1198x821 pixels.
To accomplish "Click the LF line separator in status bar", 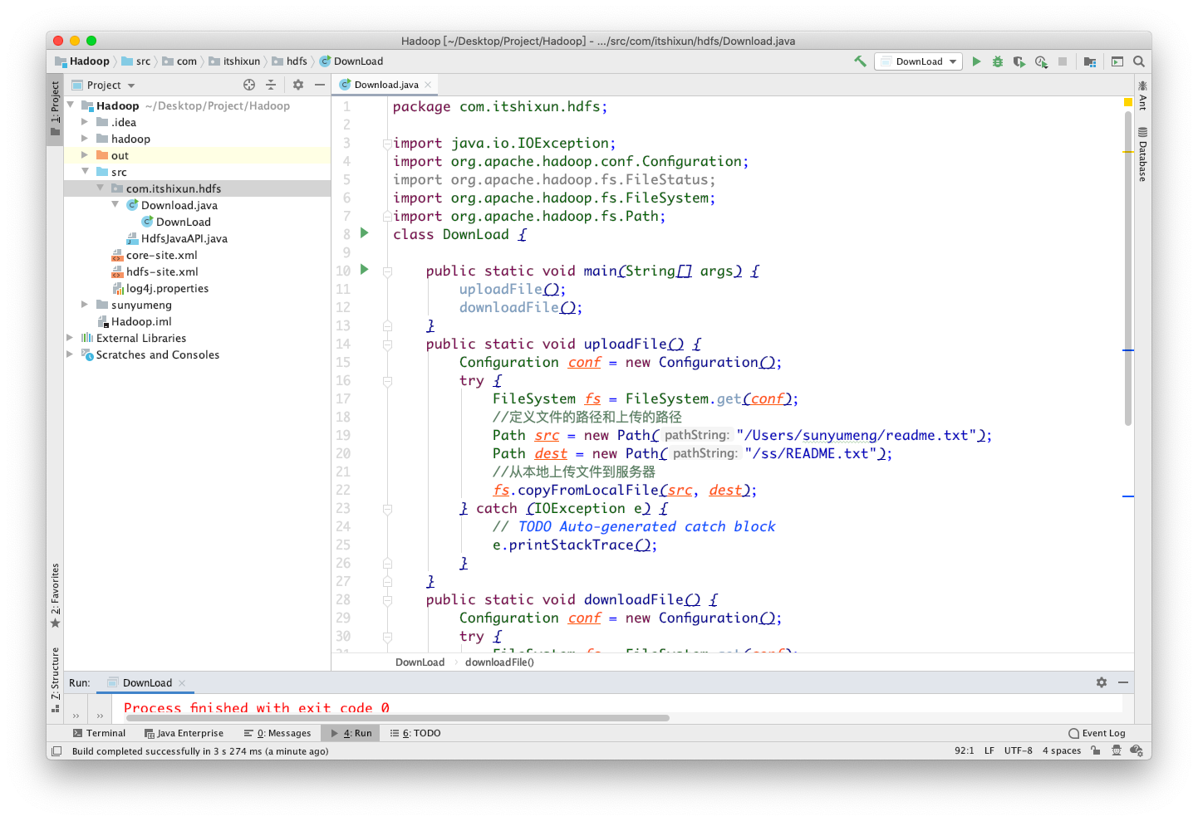I will (989, 750).
